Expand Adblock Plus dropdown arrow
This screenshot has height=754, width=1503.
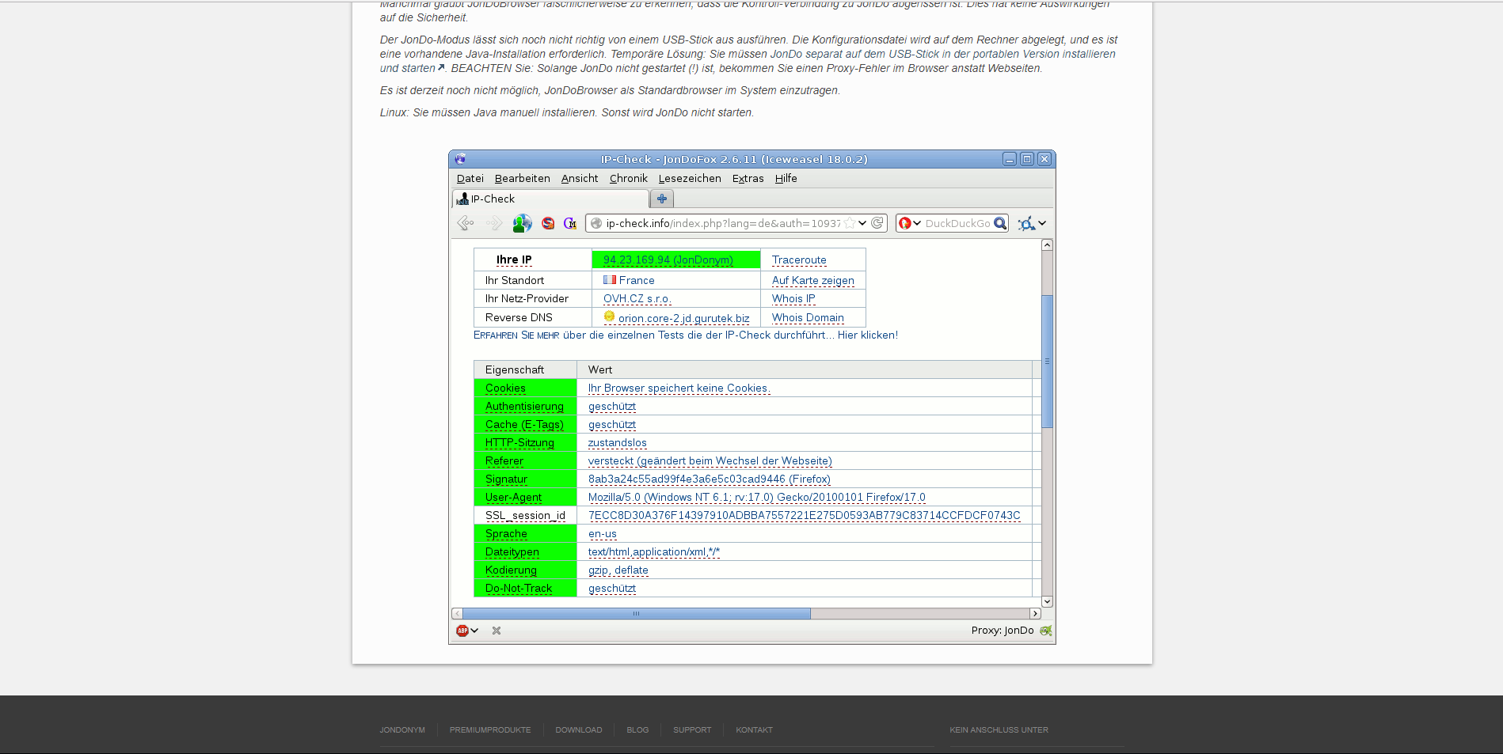pos(474,631)
